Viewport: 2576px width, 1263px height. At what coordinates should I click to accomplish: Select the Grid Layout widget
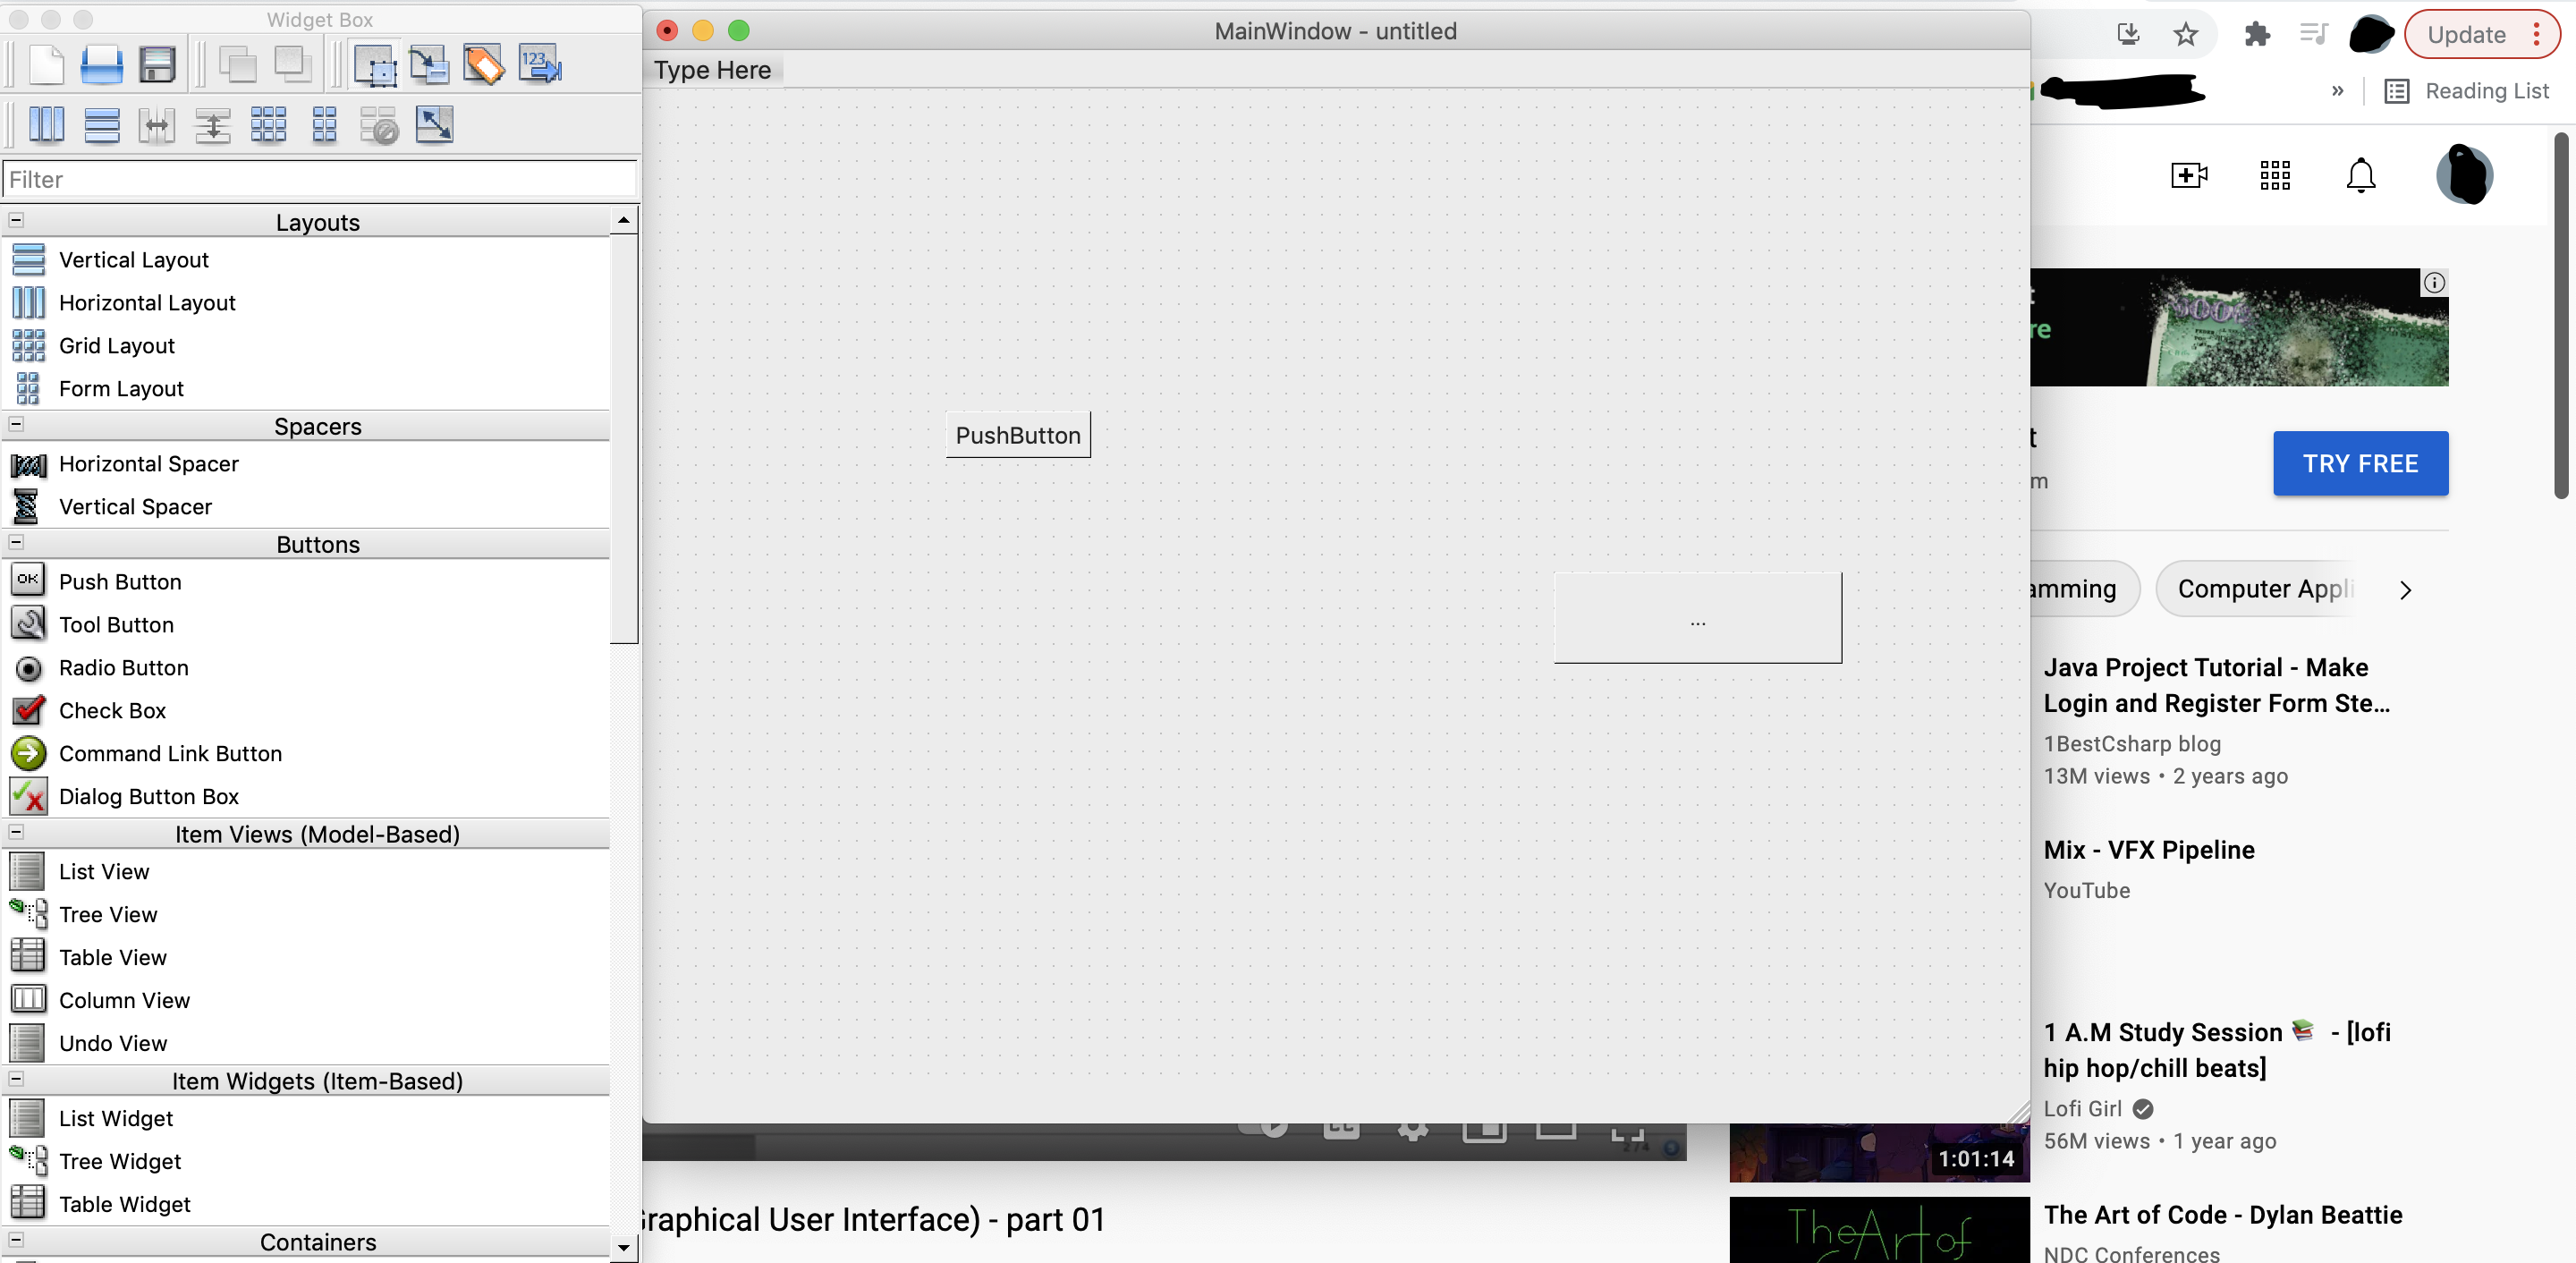click(116, 345)
